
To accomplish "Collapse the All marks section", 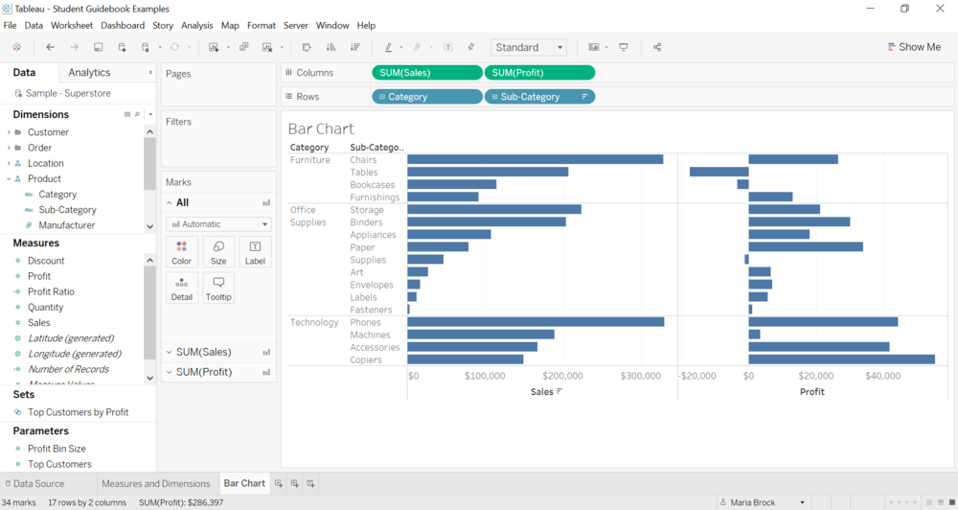I will [x=170, y=202].
